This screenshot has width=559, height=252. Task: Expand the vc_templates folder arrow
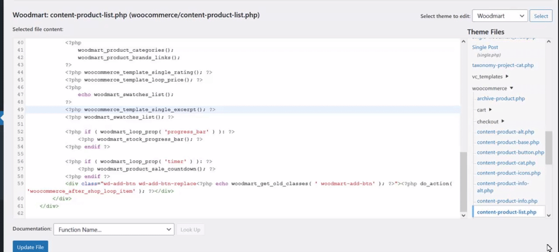pyautogui.click(x=507, y=76)
